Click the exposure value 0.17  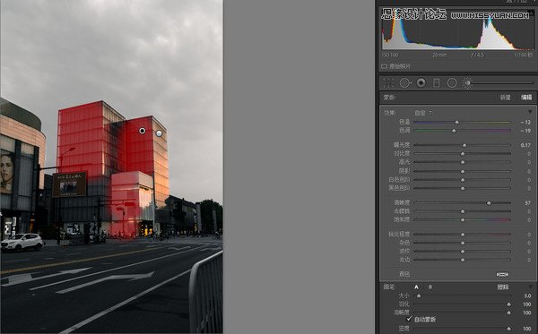tap(525, 145)
